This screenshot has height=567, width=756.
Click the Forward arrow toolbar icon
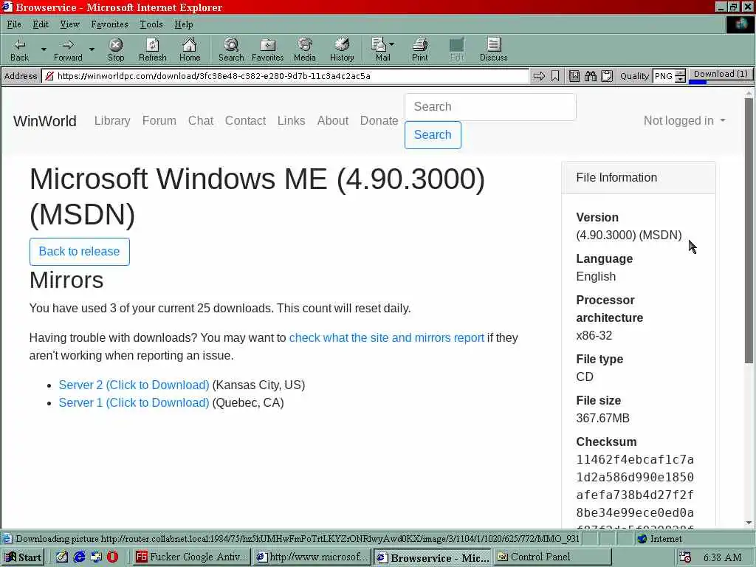coord(68,45)
